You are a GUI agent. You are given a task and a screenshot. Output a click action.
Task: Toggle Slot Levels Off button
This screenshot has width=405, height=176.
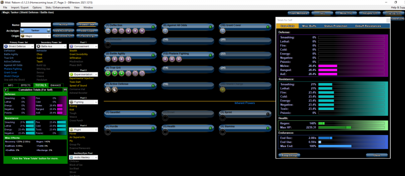click(63, 36)
